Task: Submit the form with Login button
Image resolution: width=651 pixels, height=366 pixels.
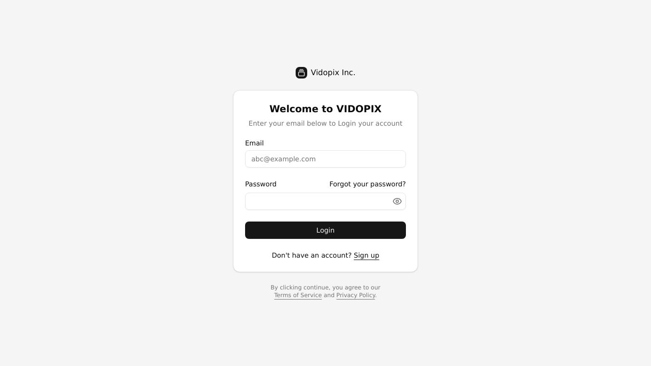Action: coord(325,230)
